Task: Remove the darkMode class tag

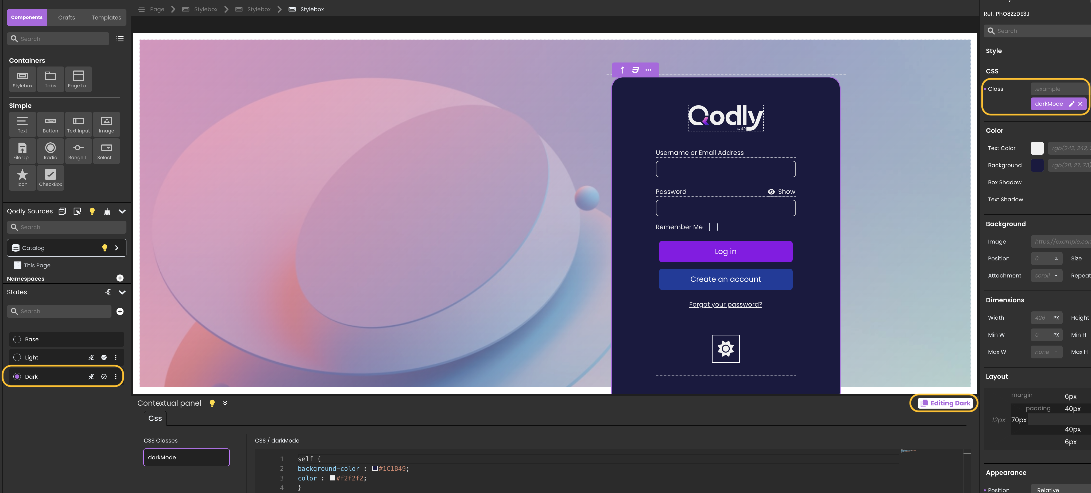Action: click(1080, 104)
